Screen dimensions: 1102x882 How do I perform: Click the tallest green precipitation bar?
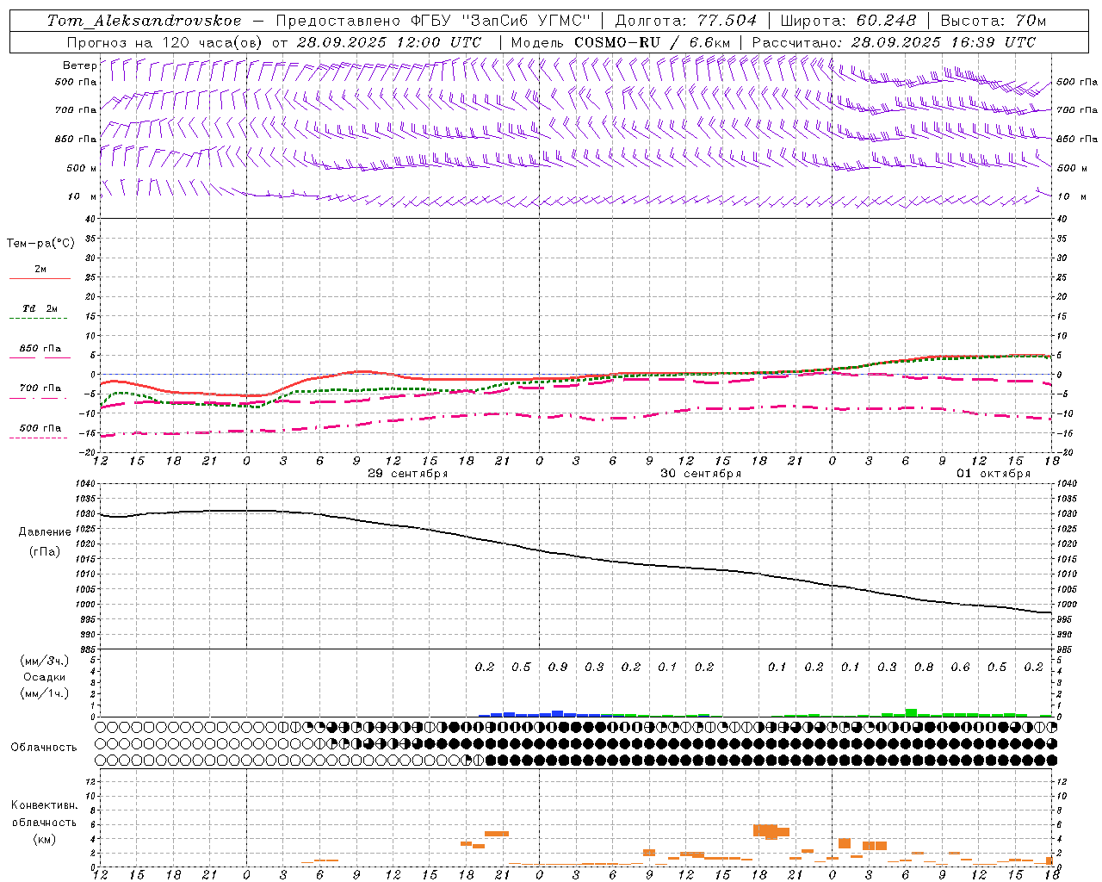tap(911, 712)
